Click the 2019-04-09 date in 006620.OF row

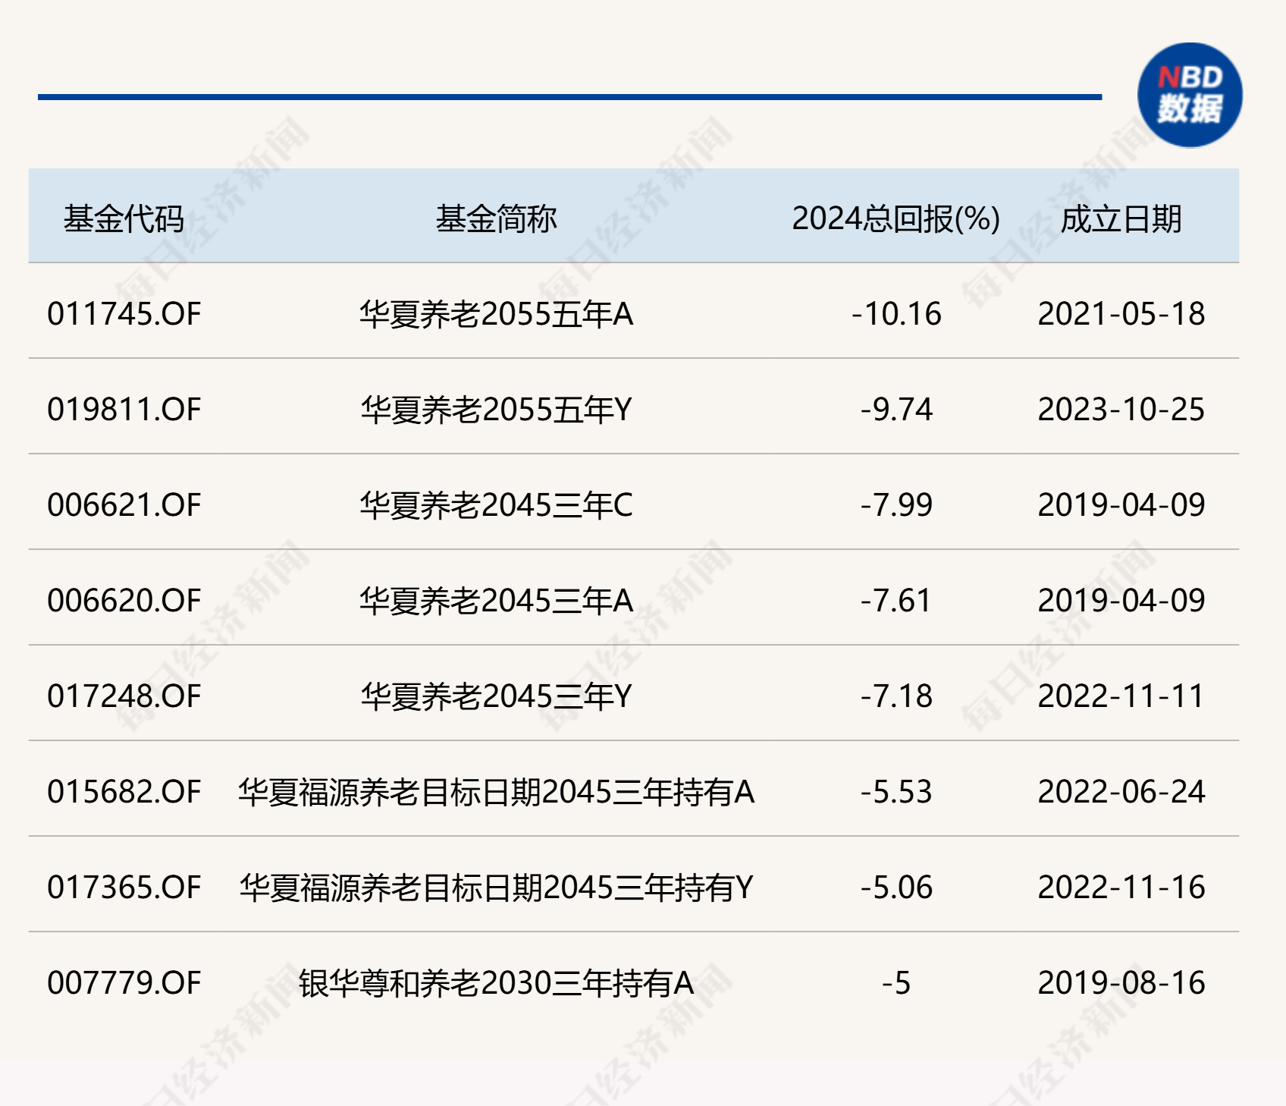click(1121, 601)
